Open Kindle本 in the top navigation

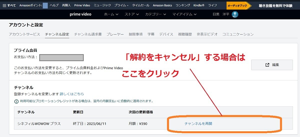(x=199, y=5)
